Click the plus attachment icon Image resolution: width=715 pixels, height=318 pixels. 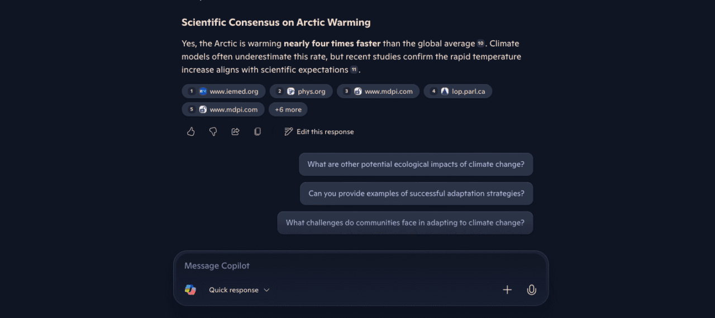point(507,290)
